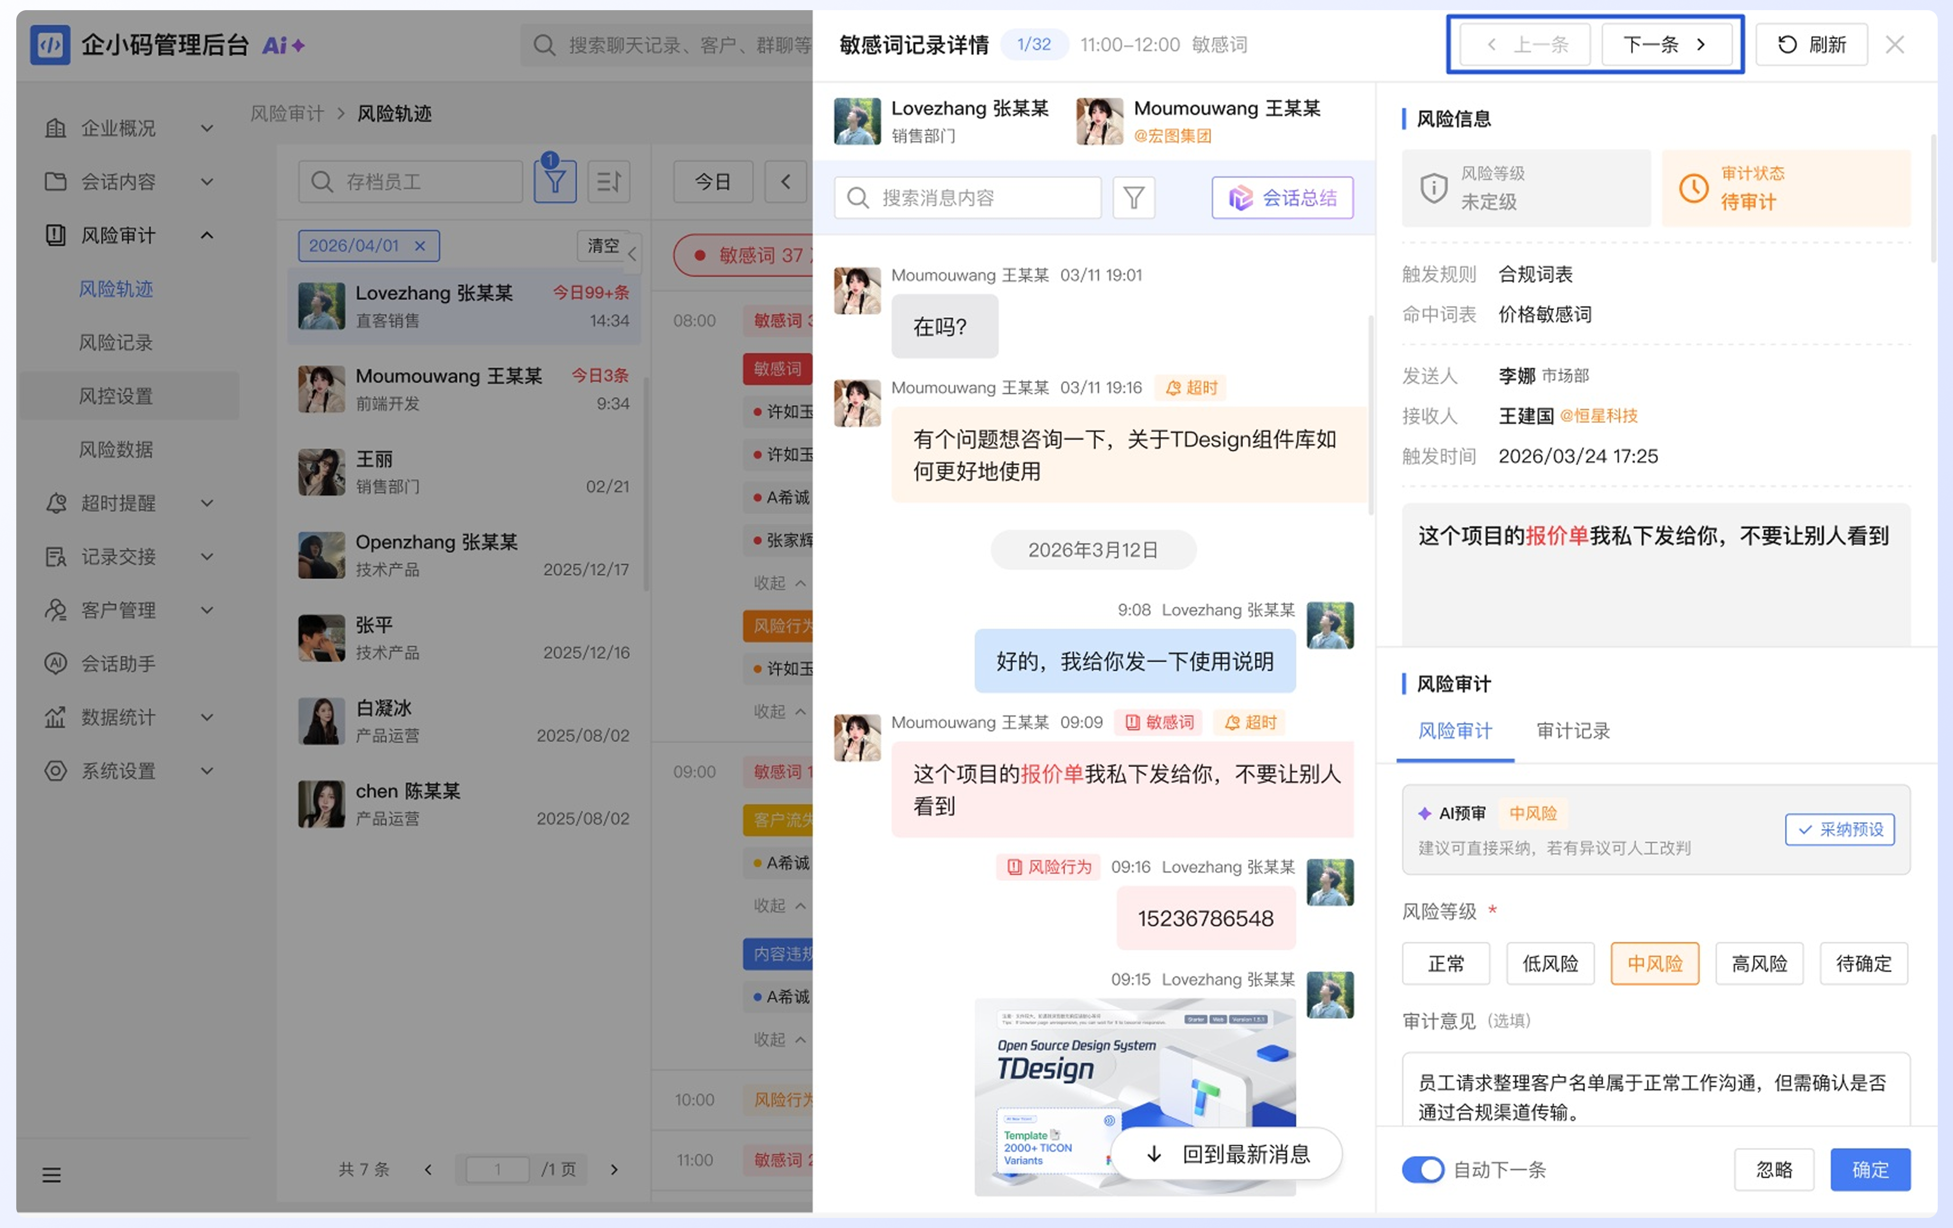Collapse the employee list panel arrow
Image resolution: width=1953 pixels, height=1228 pixels.
[x=632, y=255]
